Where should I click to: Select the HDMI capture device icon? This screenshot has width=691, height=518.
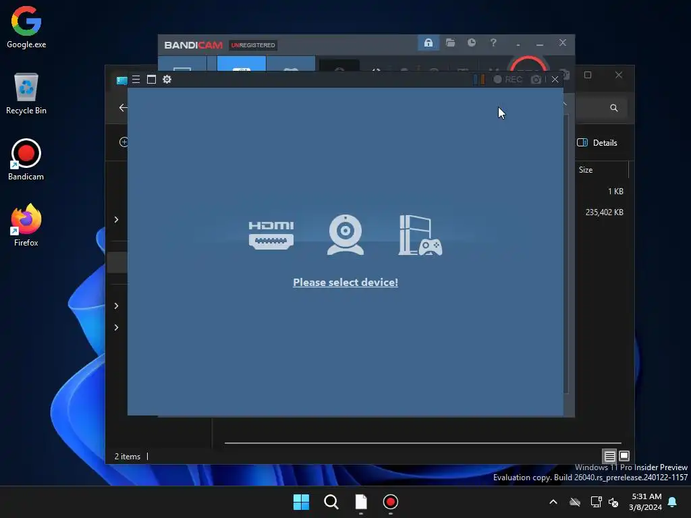point(271,235)
